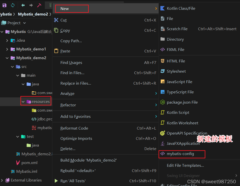
Task: Click the Directory folder icon
Action: [x=163, y=39]
